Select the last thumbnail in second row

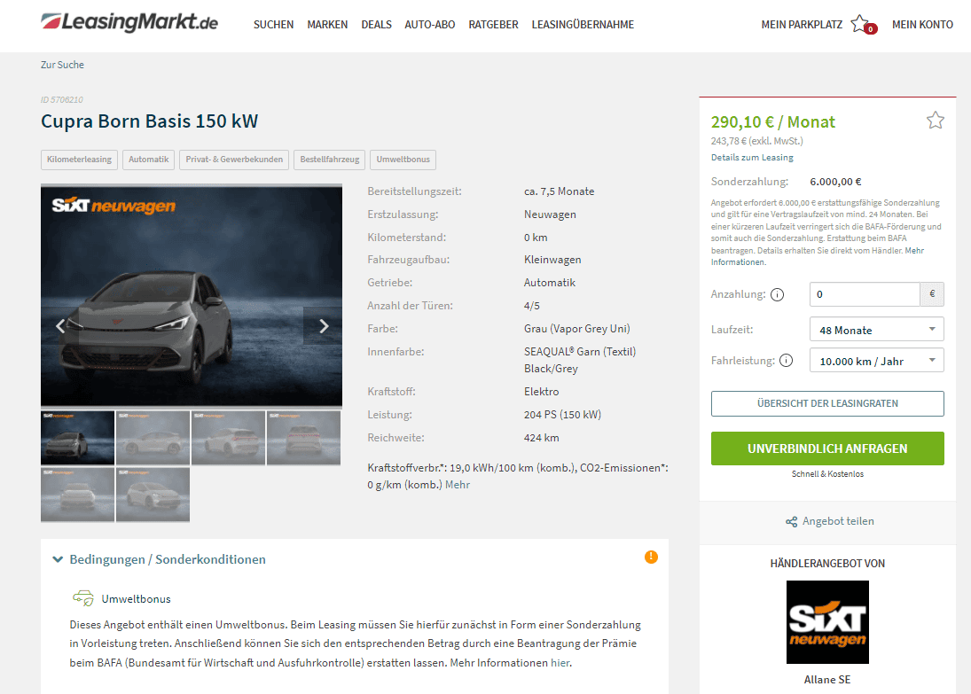point(153,495)
